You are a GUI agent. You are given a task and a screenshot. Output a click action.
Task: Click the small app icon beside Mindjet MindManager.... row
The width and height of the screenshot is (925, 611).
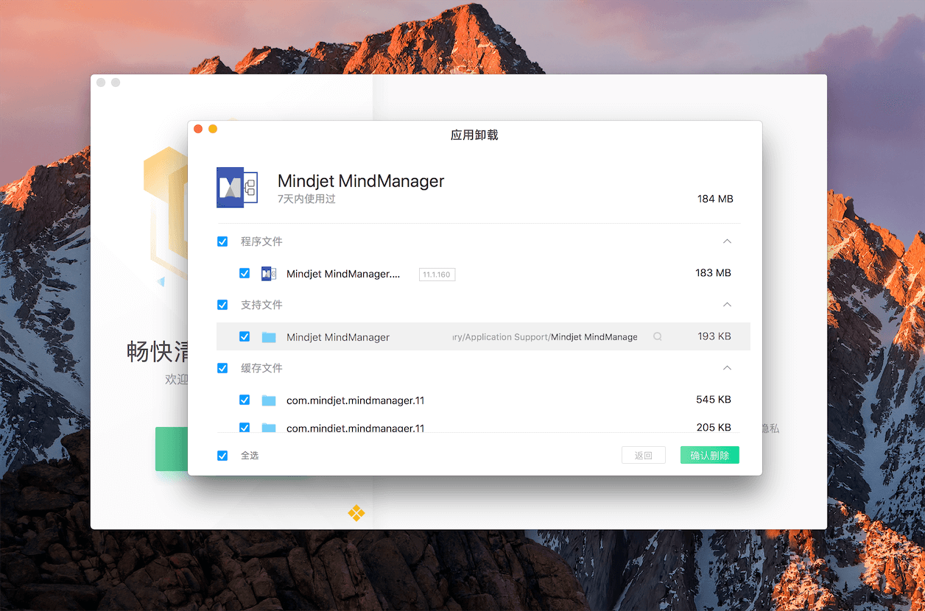tap(268, 274)
